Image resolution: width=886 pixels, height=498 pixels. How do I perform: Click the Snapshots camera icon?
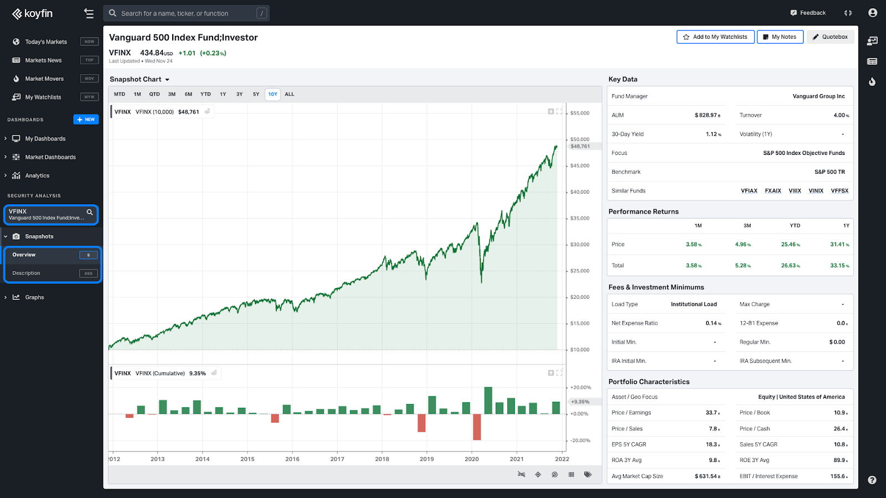pos(16,236)
